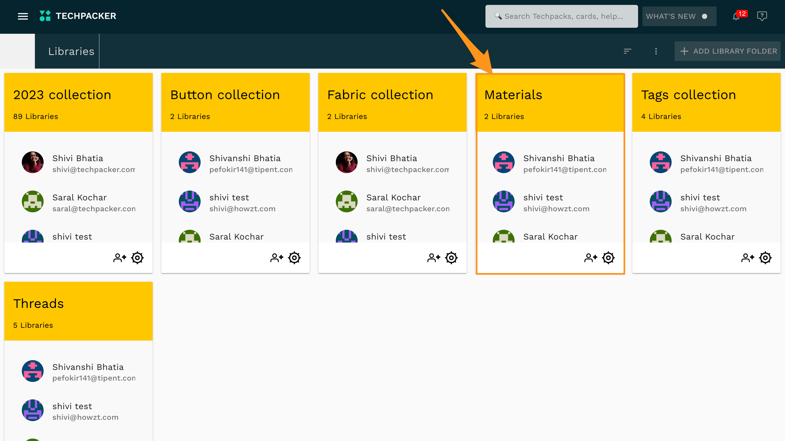
Task: Toggle the What's New indicator
Action: (679, 16)
